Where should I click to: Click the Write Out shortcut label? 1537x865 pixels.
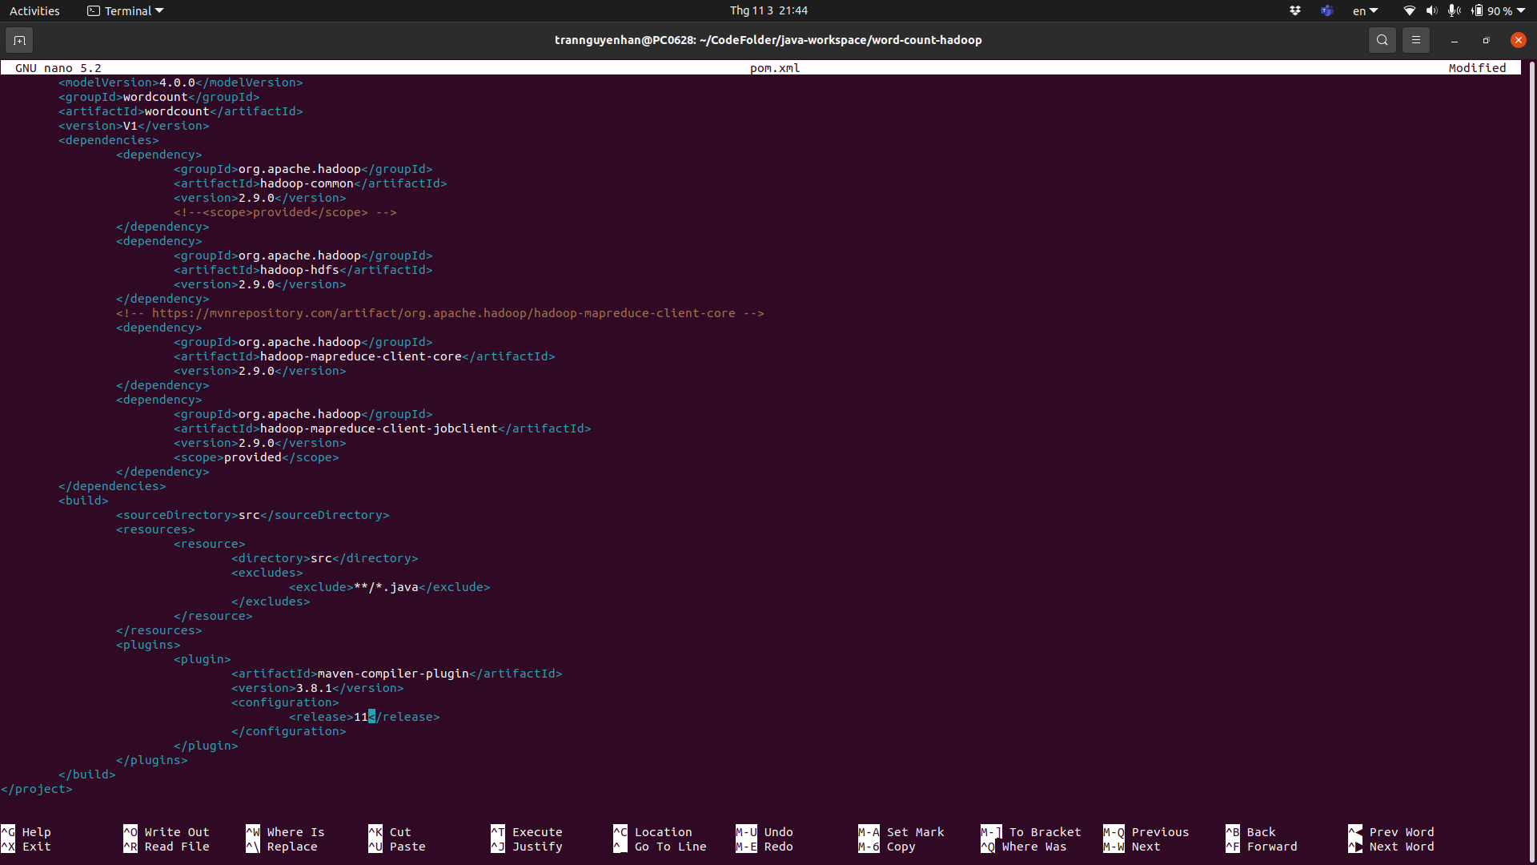[x=176, y=832]
